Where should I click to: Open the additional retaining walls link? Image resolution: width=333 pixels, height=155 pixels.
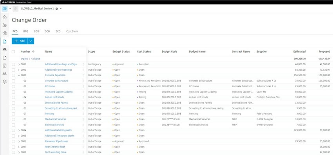pyautogui.click(x=58, y=130)
